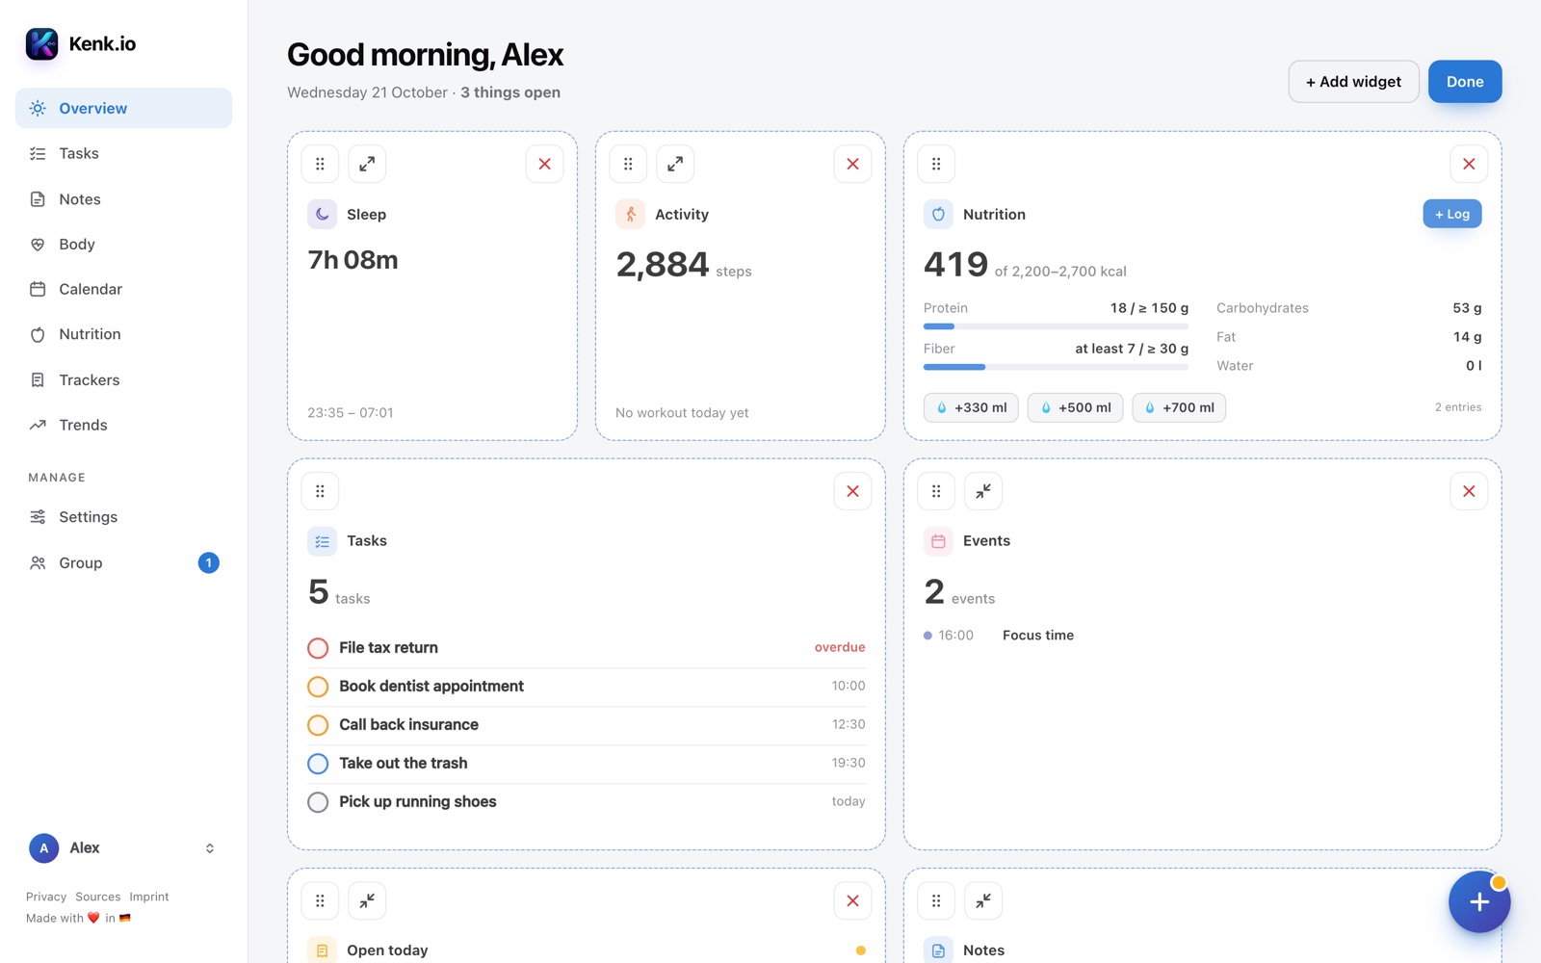The height and width of the screenshot is (963, 1541).
Task: Grab the Sleep widget drag handle
Action: point(320,164)
